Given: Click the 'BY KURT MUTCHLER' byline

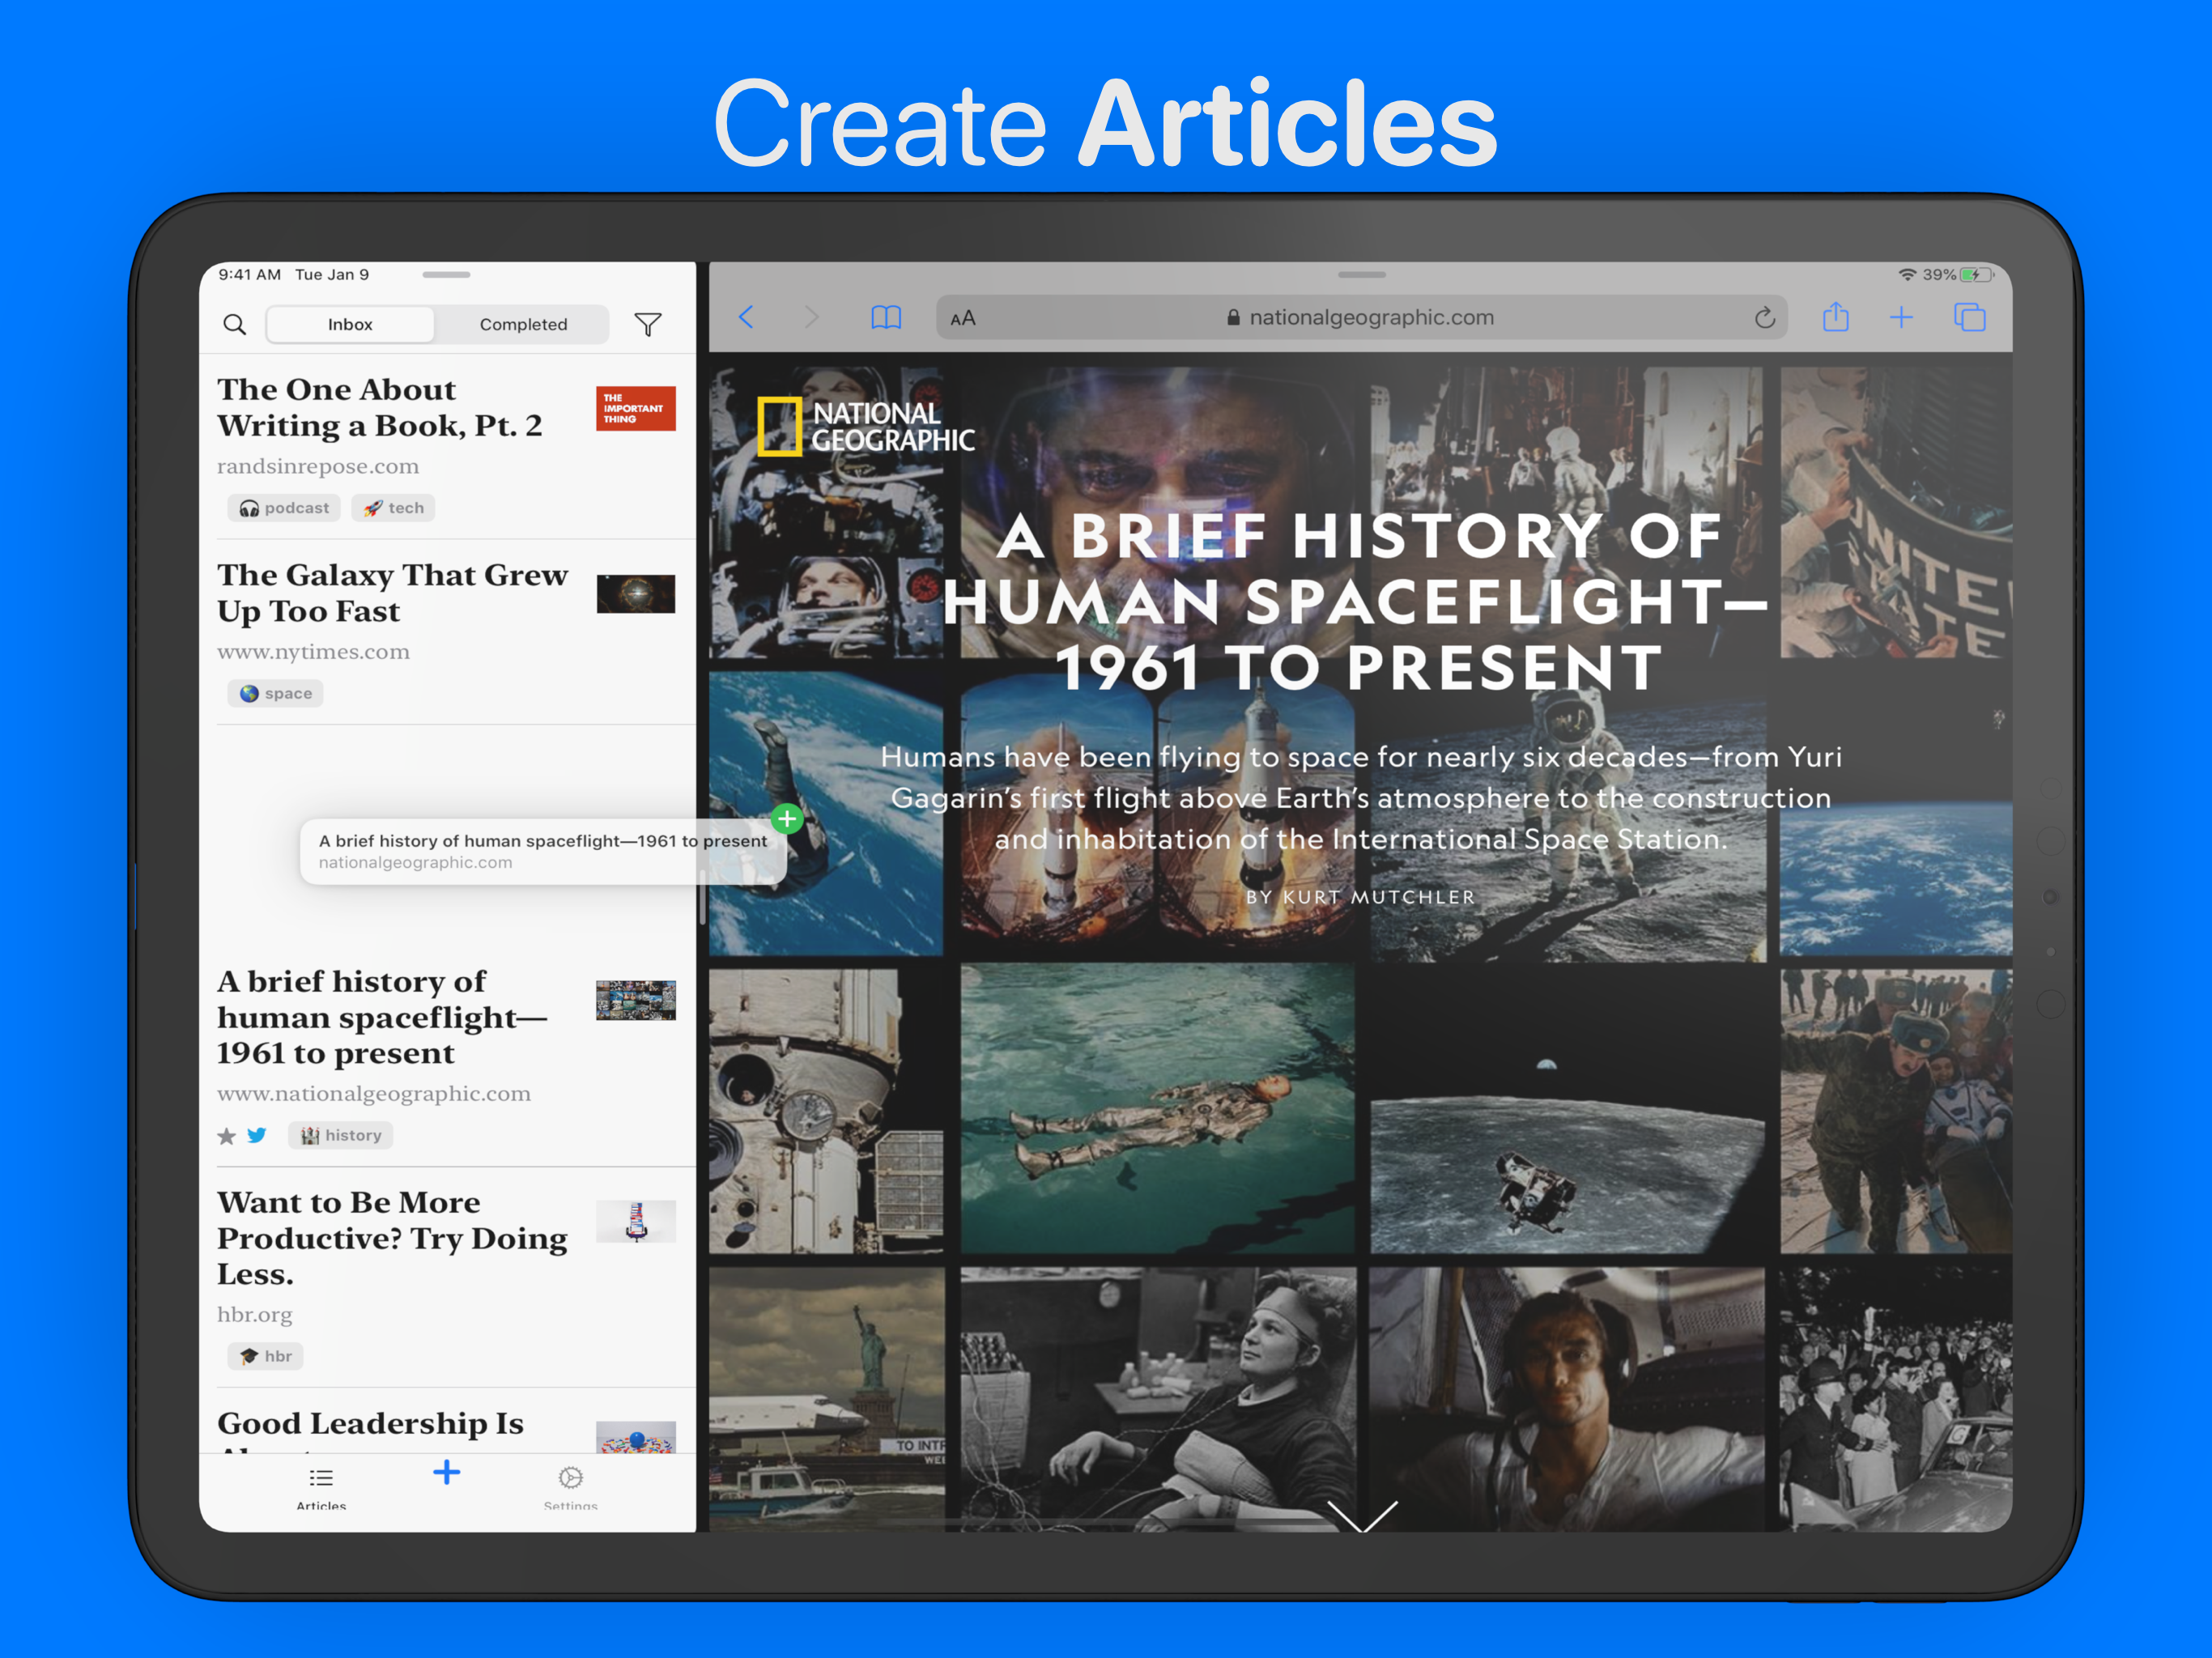Looking at the screenshot, I should pyautogui.click(x=1360, y=897).
